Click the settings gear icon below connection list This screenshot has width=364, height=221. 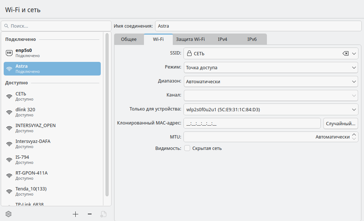click(8, 214)
